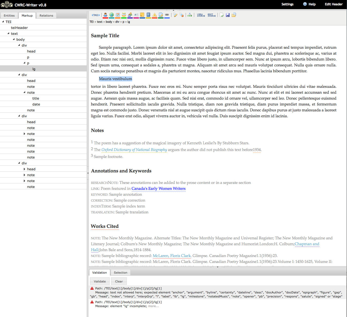Collapse the text node arrow
347x317 pixels.
click(9, 33)
